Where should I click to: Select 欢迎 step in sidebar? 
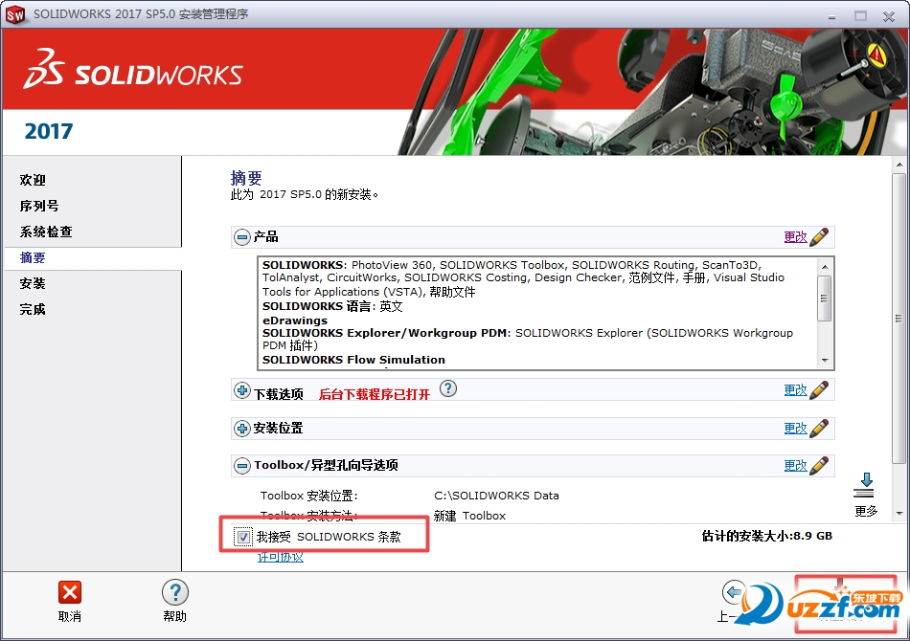click(x=33, y=180)
